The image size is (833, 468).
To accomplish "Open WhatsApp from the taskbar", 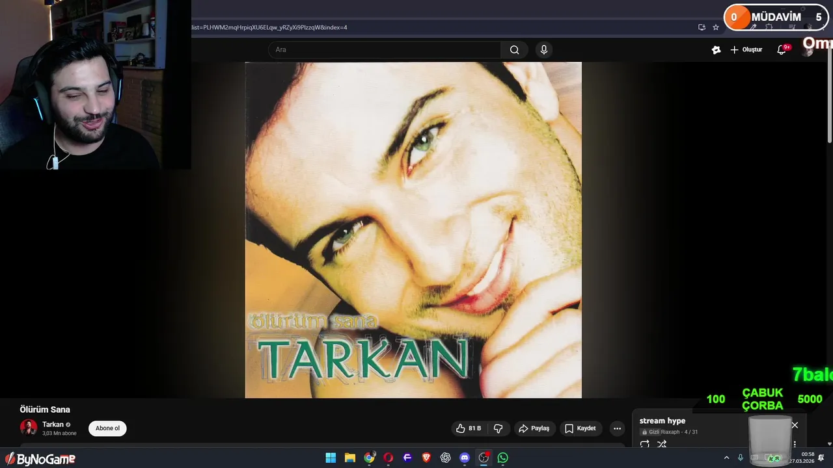I will tap(503, 458).
